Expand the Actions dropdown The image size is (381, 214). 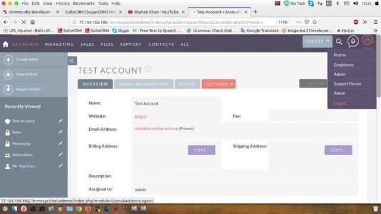point(218,84)
